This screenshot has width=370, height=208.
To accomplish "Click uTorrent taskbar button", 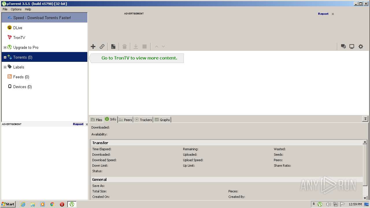I will coord(72,204).
